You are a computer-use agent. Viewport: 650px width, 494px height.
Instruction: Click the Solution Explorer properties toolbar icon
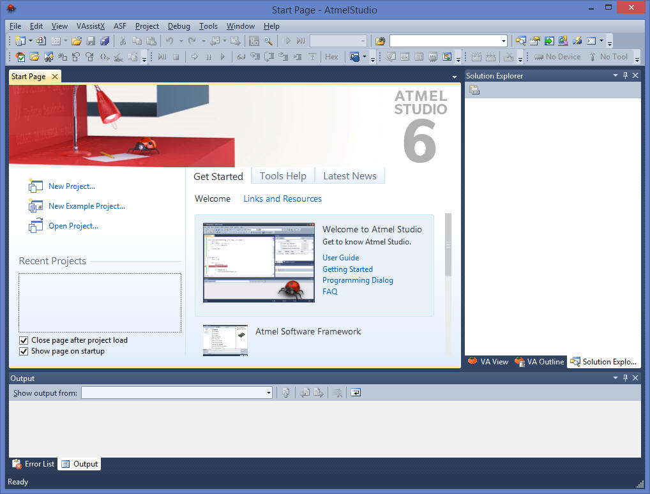point(474,90)
